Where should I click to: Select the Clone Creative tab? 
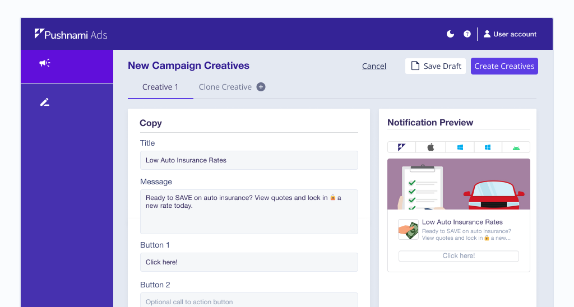pos(225,87)
